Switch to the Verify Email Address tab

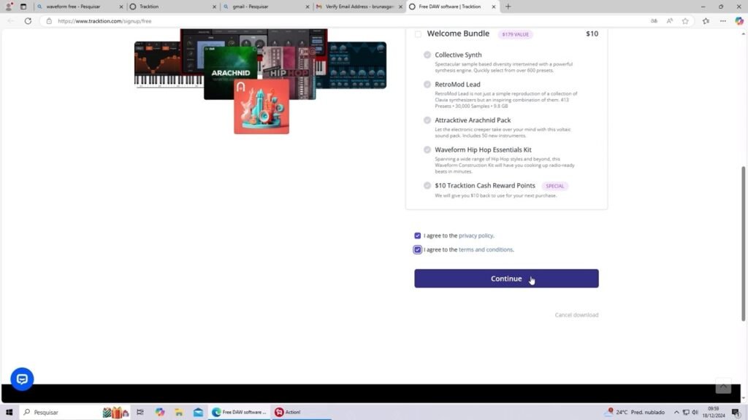(x=359, y=7)
